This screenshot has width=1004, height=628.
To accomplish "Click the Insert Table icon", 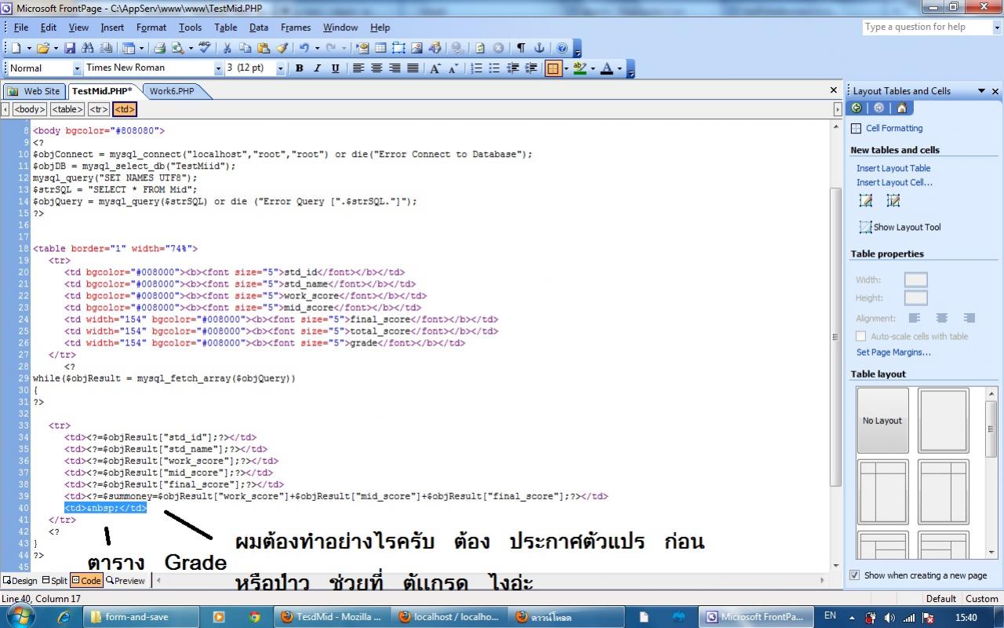I will [380, 48].
